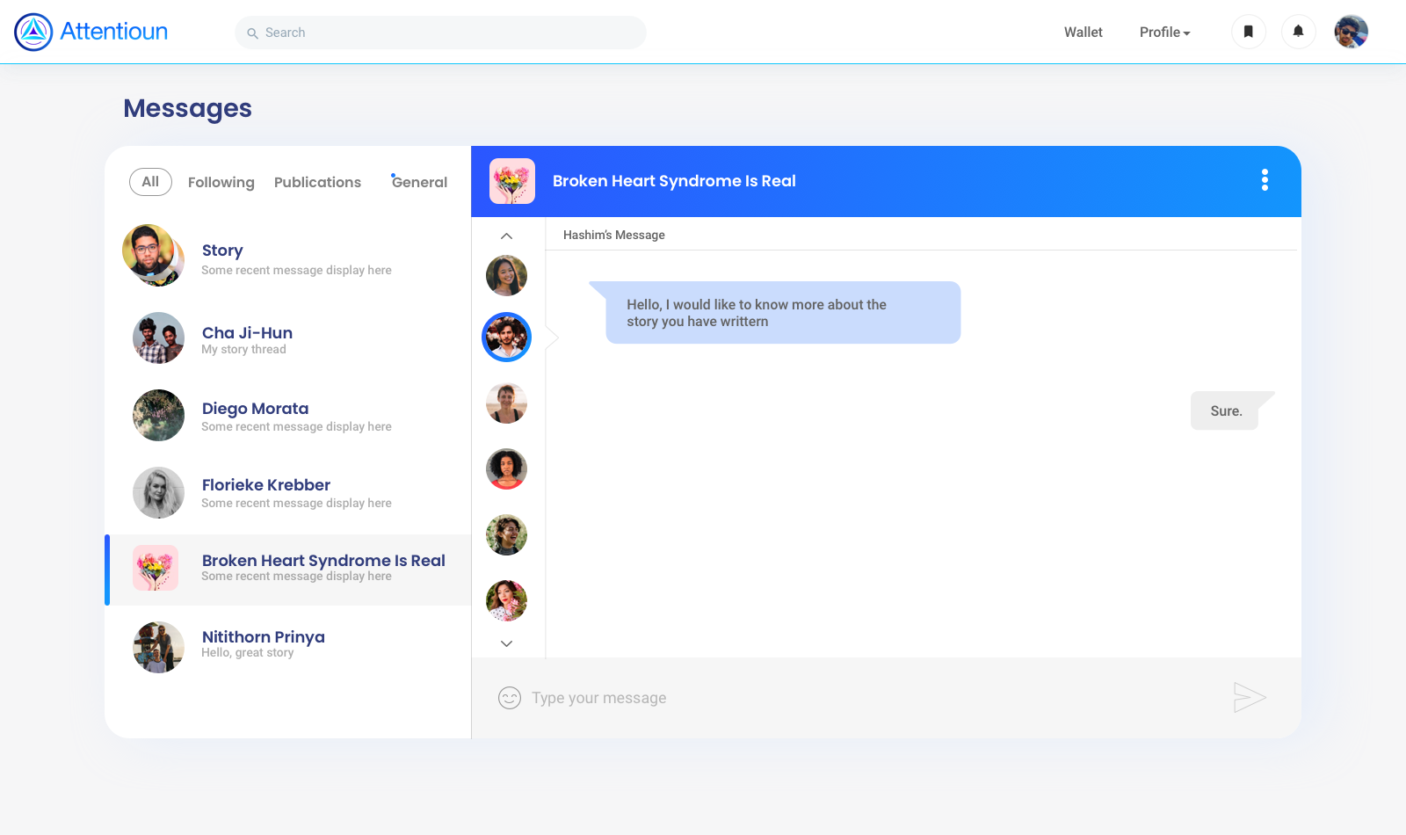Click the send message arrow icon

tap(1249, 698)
